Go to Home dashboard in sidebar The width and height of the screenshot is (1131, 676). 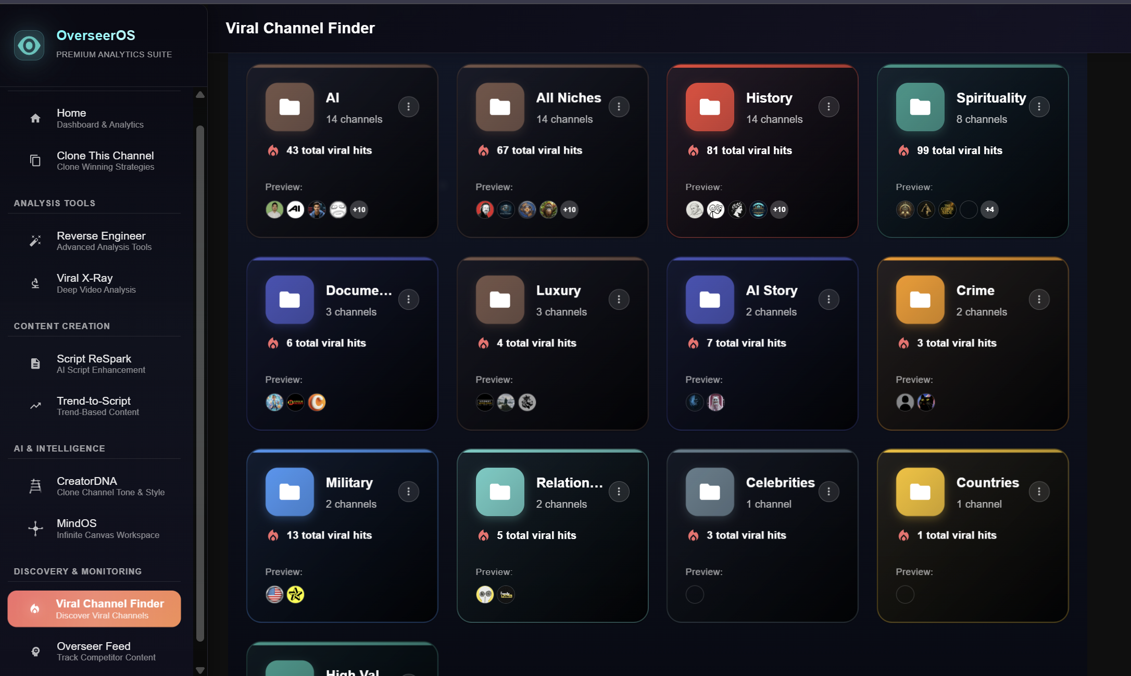click(x=94, y=118)
